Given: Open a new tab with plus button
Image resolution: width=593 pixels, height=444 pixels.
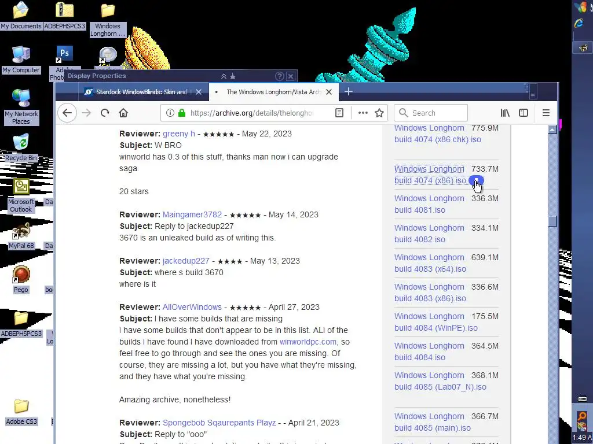Looking at the screenshot, I should tap(348, 92).
